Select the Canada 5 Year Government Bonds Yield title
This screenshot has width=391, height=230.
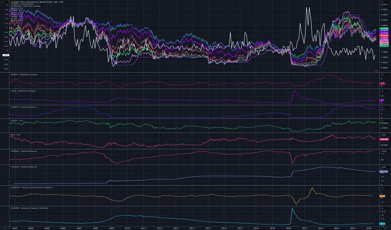pyautogui.click(x=36, y=2)
